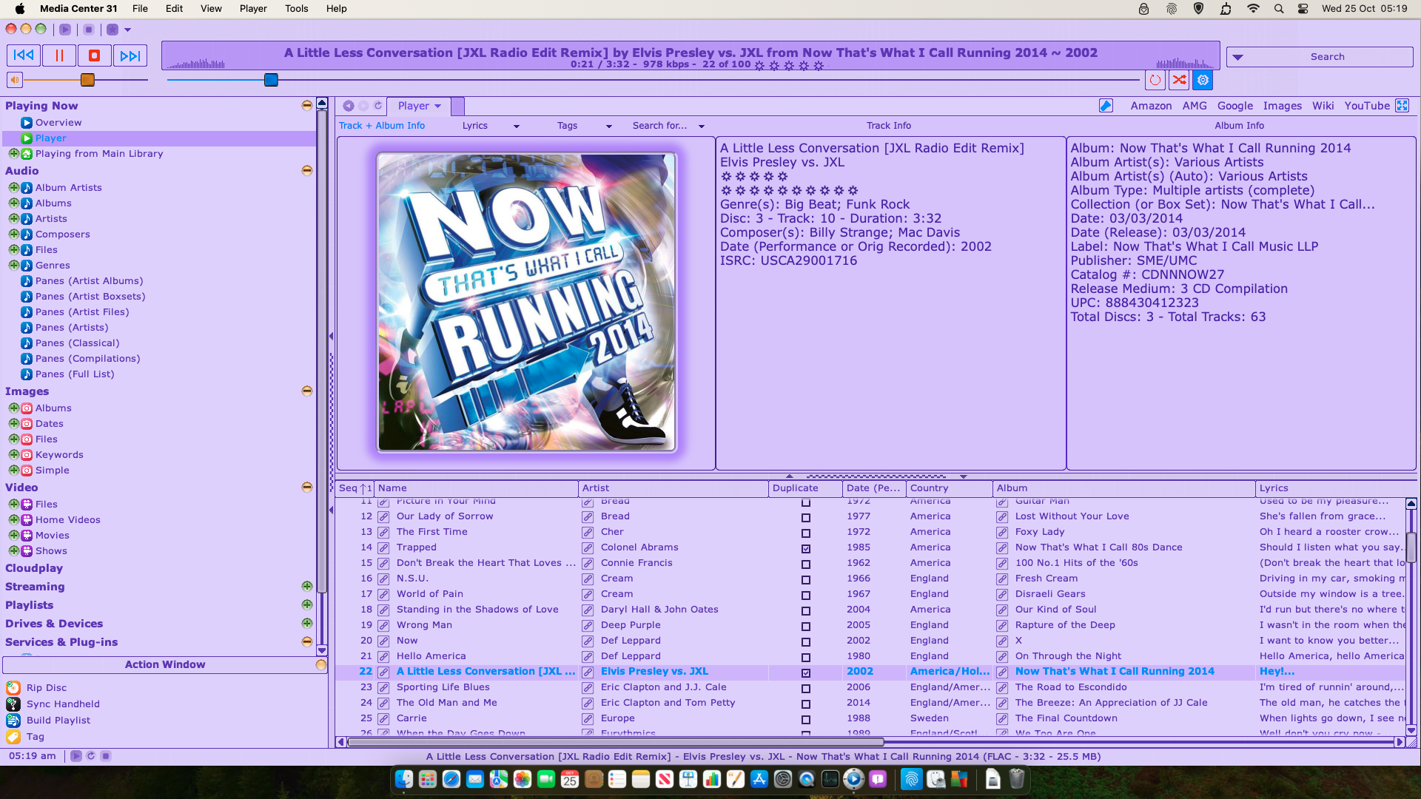This screenshot has height=799, width=1421.
Task: Open the Sync Handheld action
Action: tap(63, 704)
